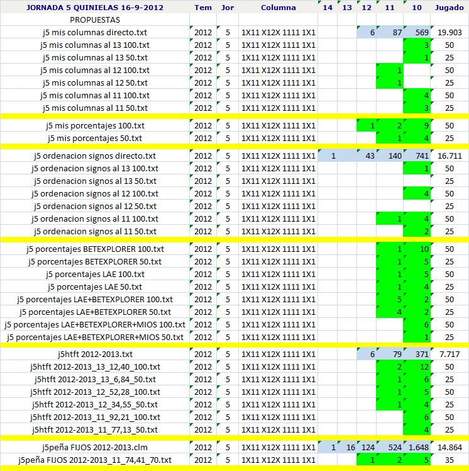Select green '5' in LAE+BETEXPLORER 100 row

pos(390,300)
